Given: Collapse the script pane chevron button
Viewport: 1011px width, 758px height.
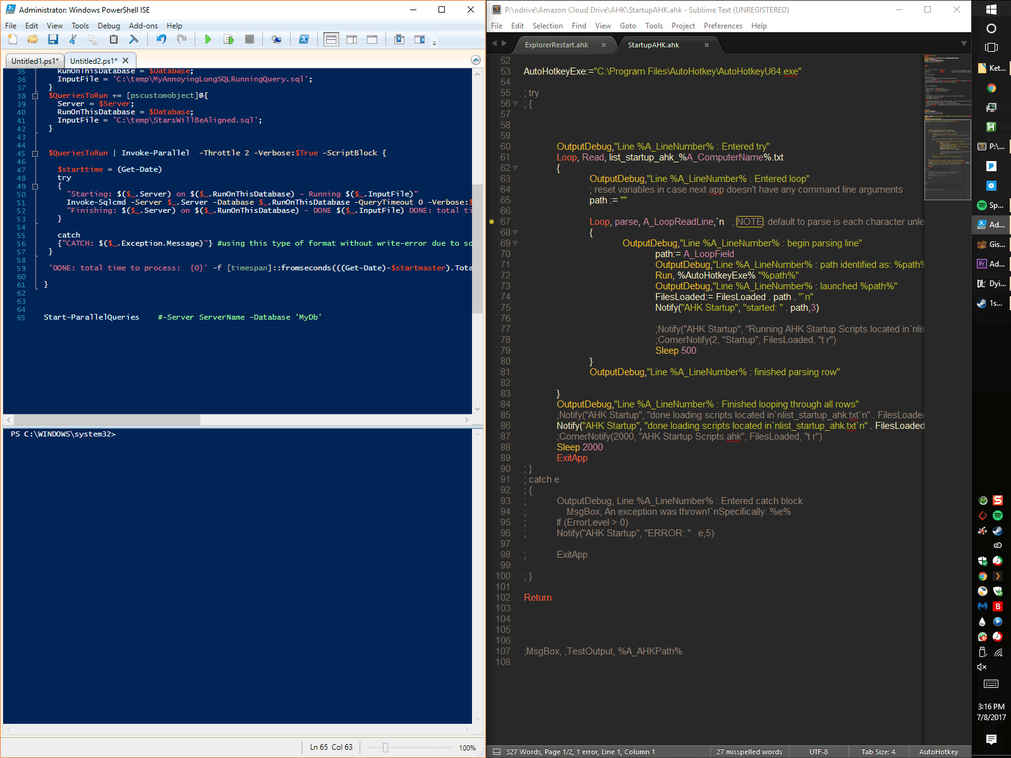Looking at the screenshot, I should [475, 60].
